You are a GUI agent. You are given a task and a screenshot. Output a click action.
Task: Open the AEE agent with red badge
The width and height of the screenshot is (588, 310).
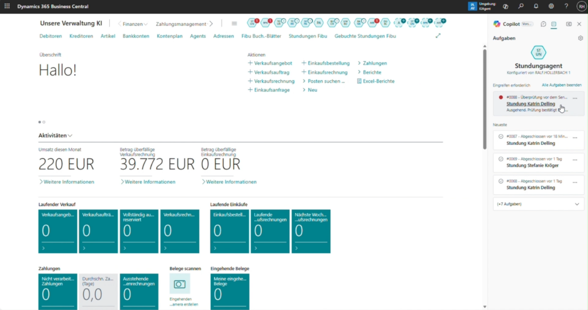tap(372, 23)
